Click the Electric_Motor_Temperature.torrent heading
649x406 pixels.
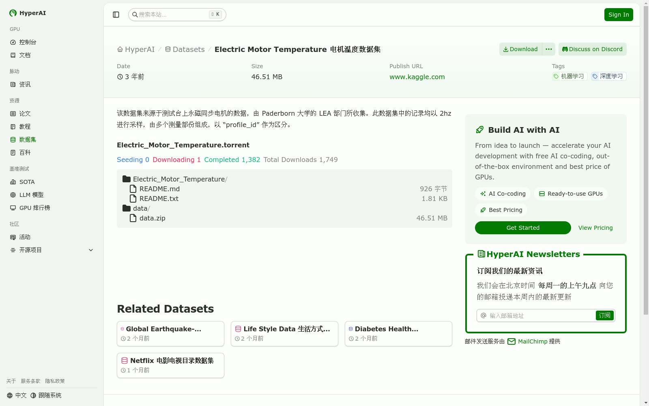point(183,145)
